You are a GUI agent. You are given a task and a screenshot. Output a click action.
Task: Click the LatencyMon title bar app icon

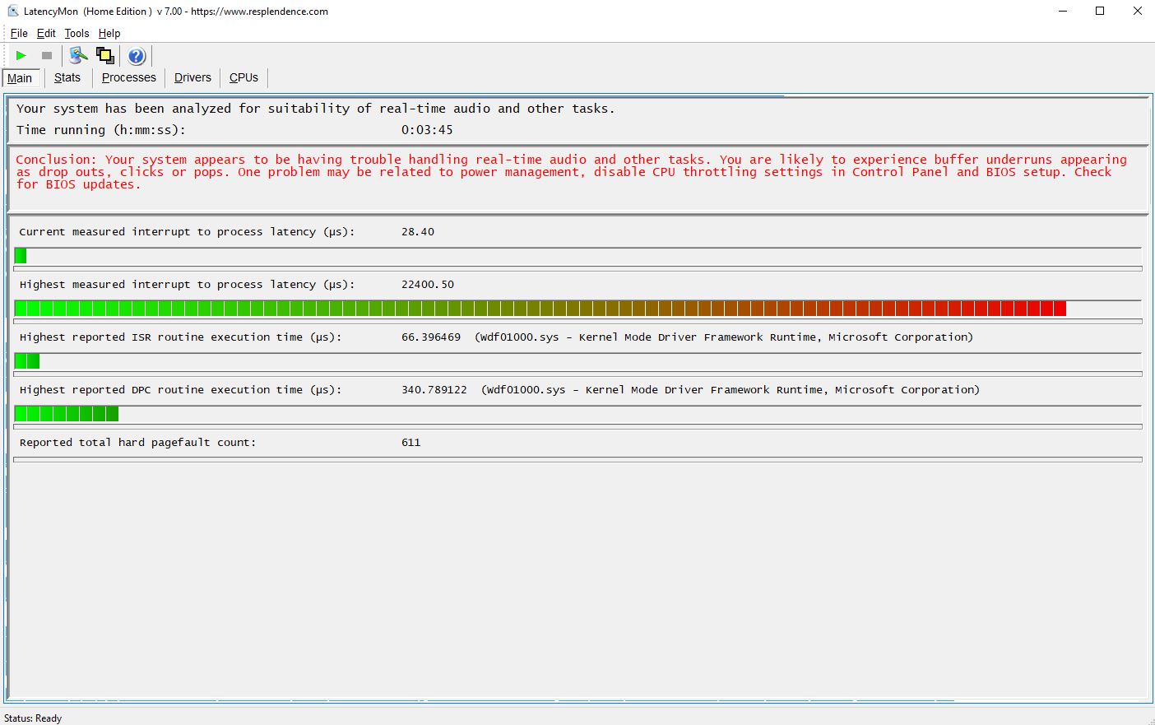coord(12,12)
